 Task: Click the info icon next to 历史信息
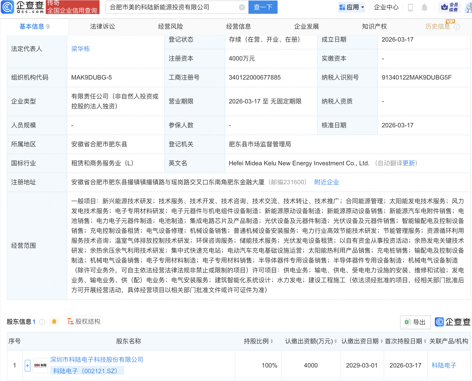click(457, 27)
